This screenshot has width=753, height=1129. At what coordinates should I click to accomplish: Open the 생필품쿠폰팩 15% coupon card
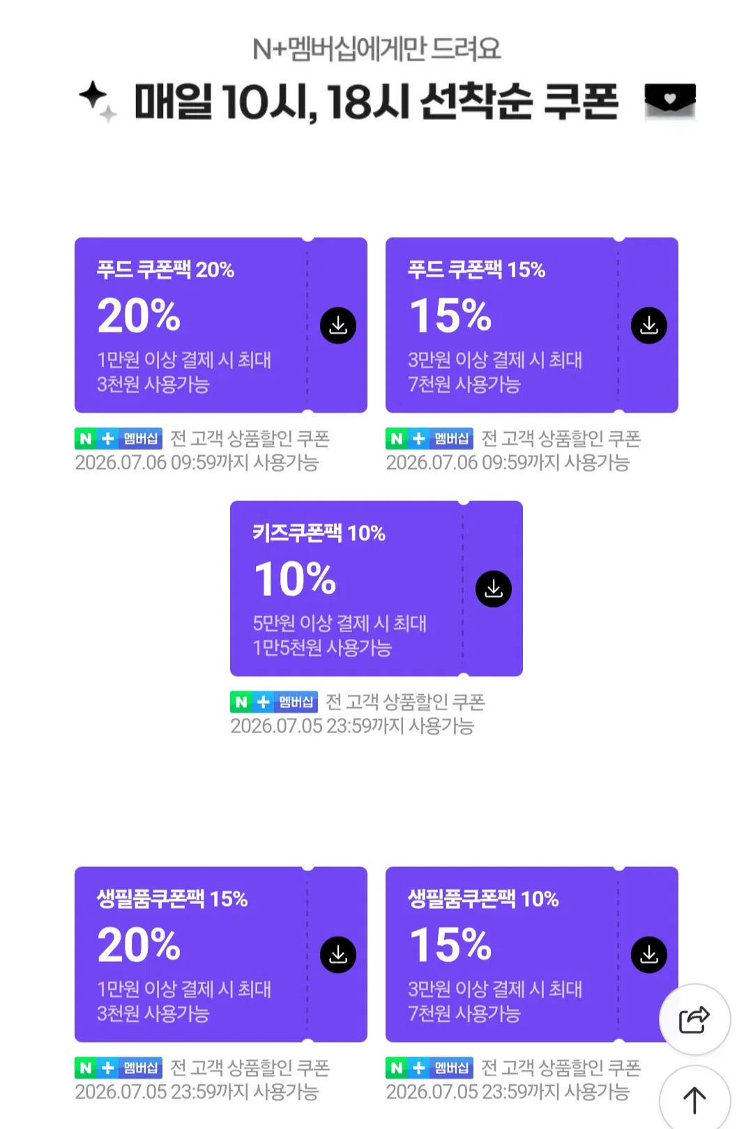tap(221, 955)
